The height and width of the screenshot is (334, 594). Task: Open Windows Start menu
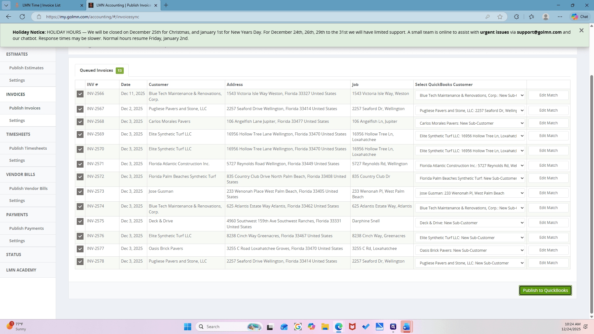coord(187,327)
